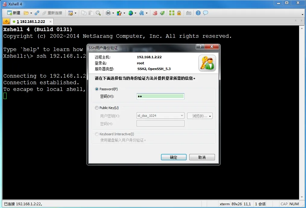Click the NUM indicator in status bar
This screenshot has height=208, width=306.
pyautogui.click(x=294, y=204)
